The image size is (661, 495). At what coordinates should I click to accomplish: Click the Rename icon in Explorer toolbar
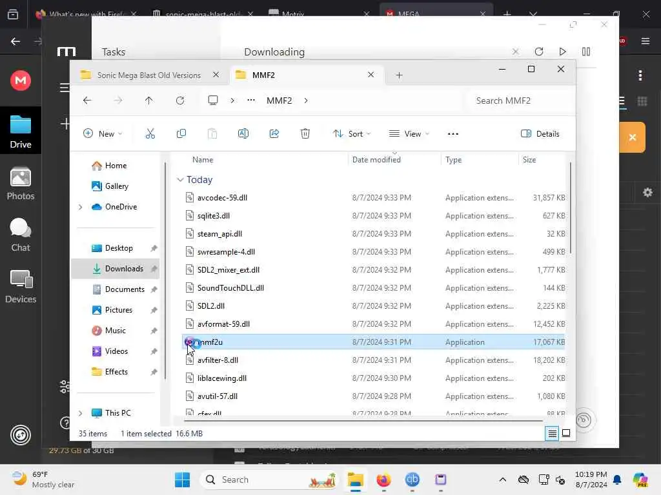pos(243,134)
